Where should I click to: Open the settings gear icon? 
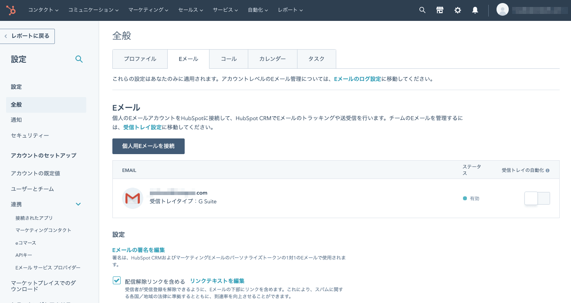coord(457,10)
